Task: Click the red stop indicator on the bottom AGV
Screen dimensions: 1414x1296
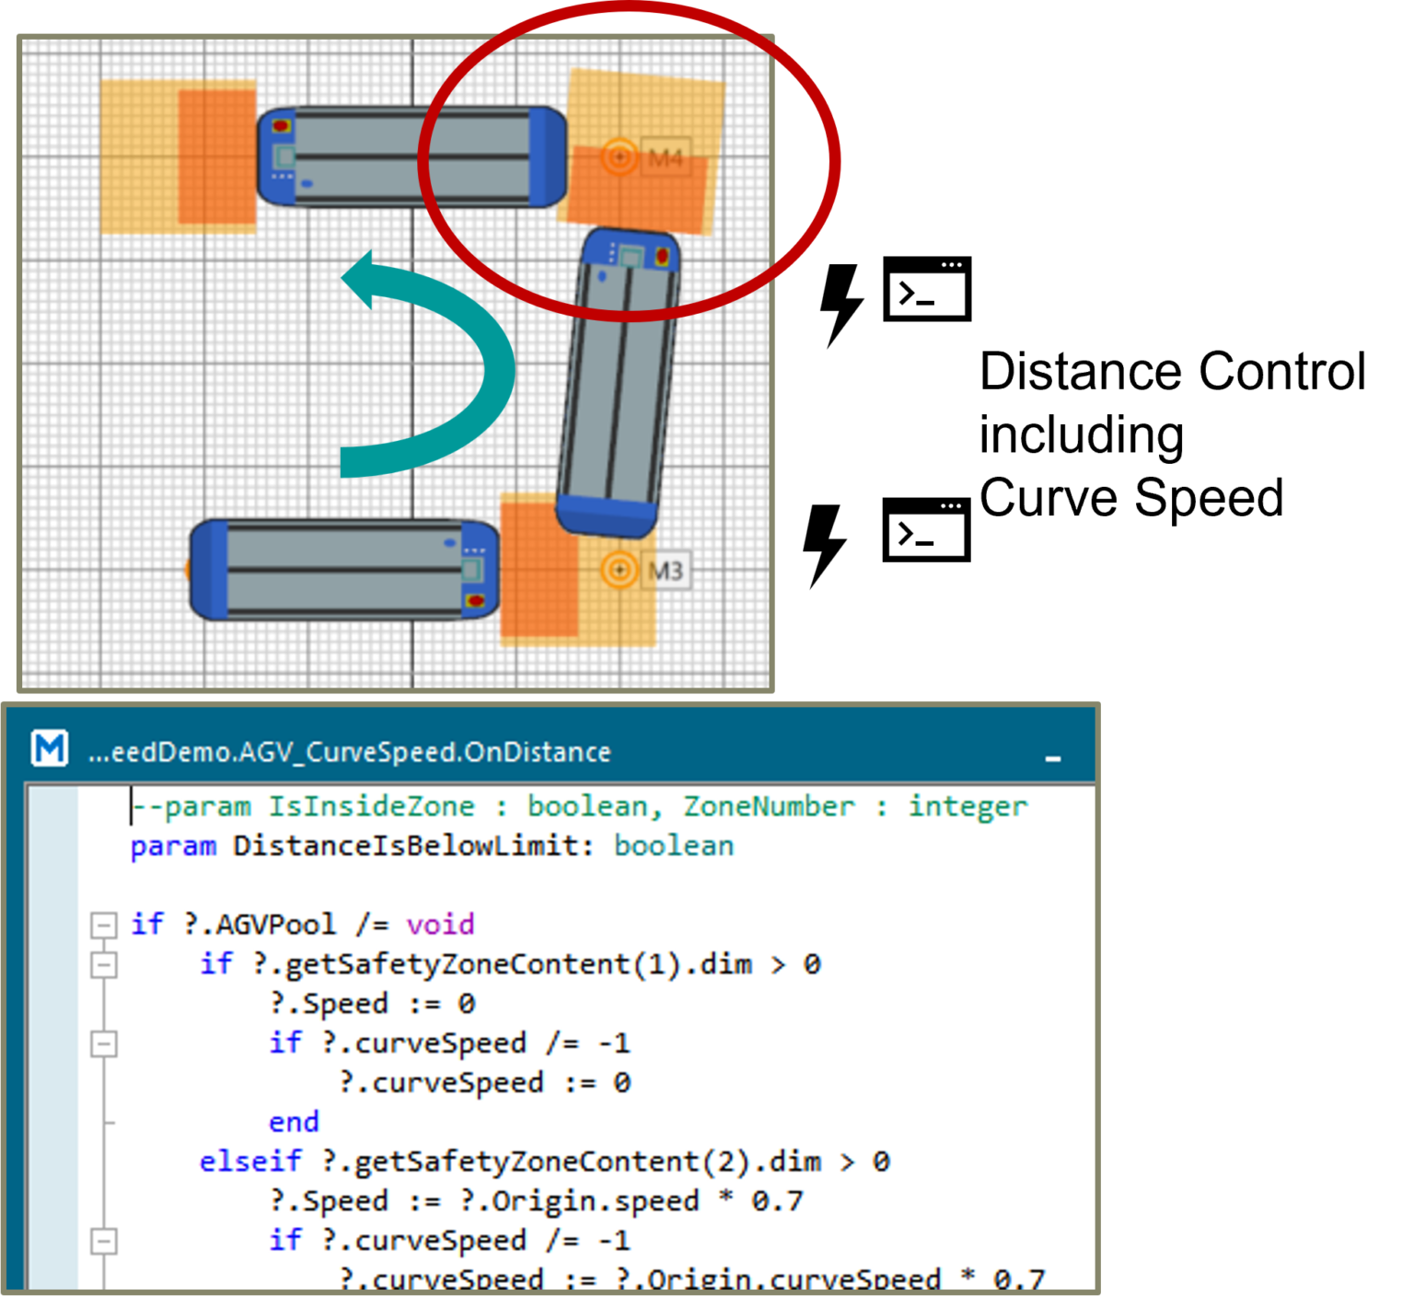Action: tap(475, 601)
